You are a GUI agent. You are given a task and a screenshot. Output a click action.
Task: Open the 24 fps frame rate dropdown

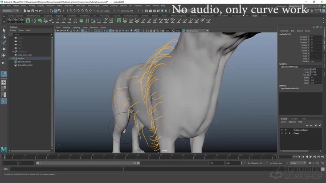pyautogui.click(x=298, y=163)
